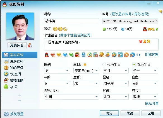Viewport: 163px width, 118px height.
Task: Click the red-hat QQ member penguin icon
Action: coord(47,55)
